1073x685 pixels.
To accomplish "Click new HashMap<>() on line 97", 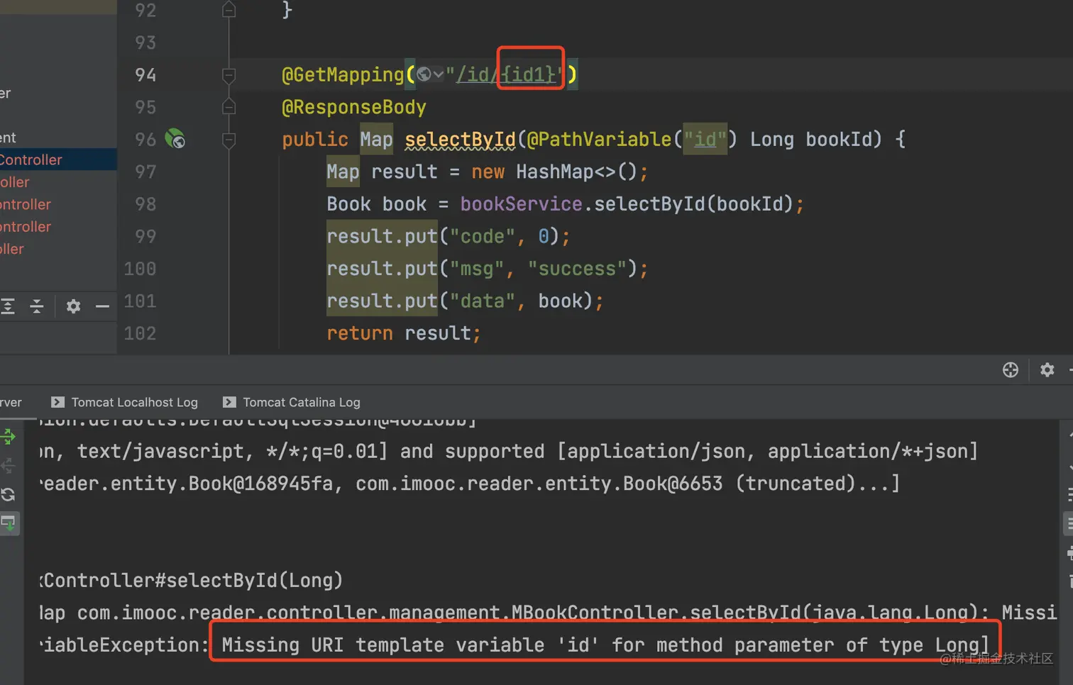I will [555, 172].
